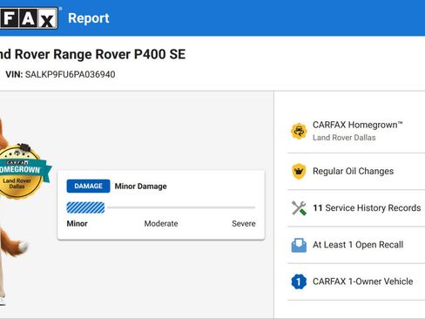Click the 1-Owner blue badge icon
The width and height of the screenshot is (425, 319).
tap(299, 282)
